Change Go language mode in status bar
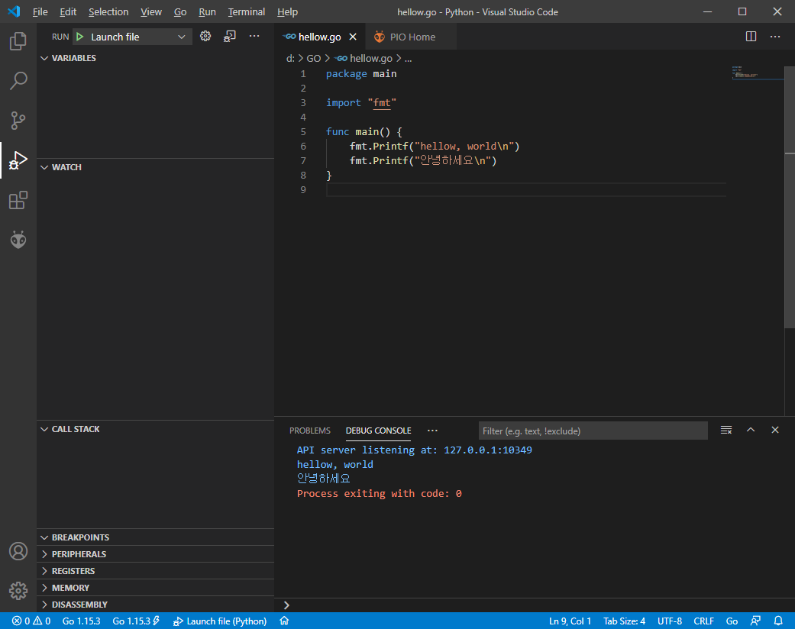Screen dimensions: 795x629 [x=732, y=621]
